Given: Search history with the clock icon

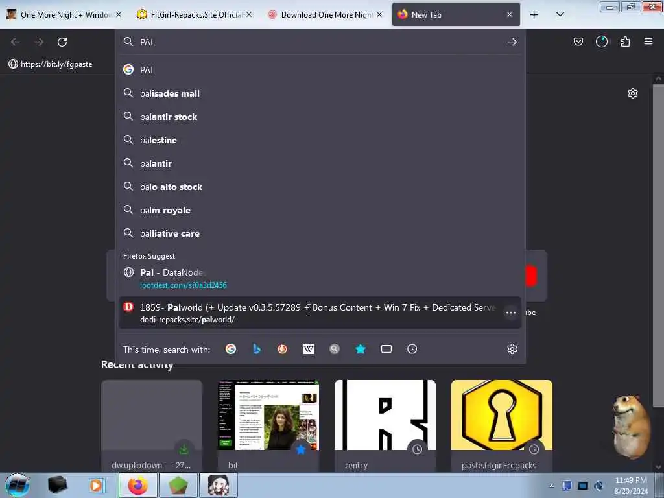Looking at the screenshot, I should point(412,349).
